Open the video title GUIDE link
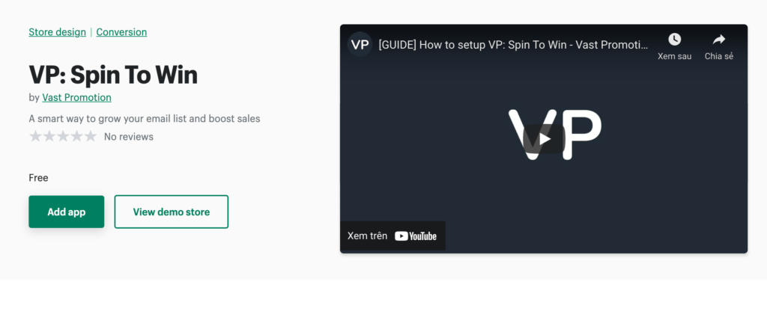Screen dimensions: 767x317 (x=514, y=45)
